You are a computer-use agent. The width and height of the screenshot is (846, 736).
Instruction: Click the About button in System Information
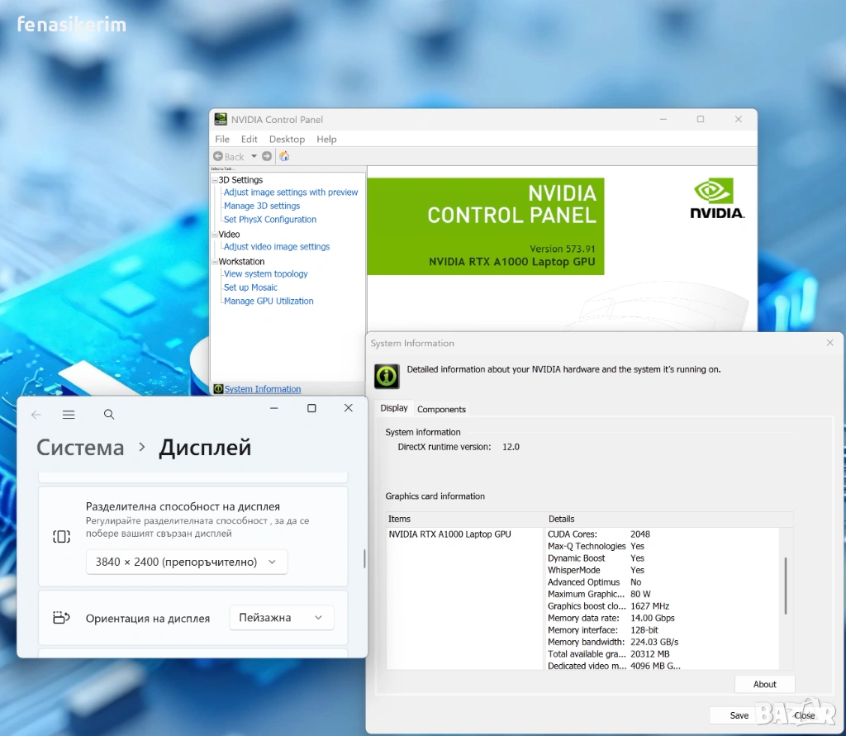pyautogui.click(x=764, y=684)
